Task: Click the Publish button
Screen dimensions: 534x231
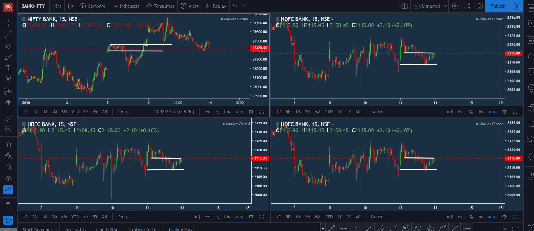Action: (498, 6)
